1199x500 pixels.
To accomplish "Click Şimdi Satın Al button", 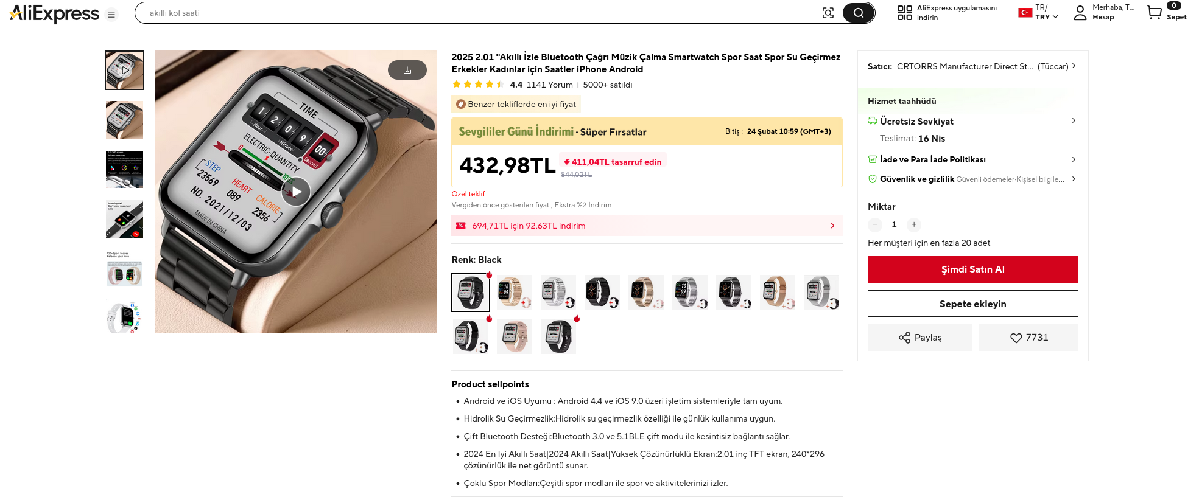I will point(972,269).
